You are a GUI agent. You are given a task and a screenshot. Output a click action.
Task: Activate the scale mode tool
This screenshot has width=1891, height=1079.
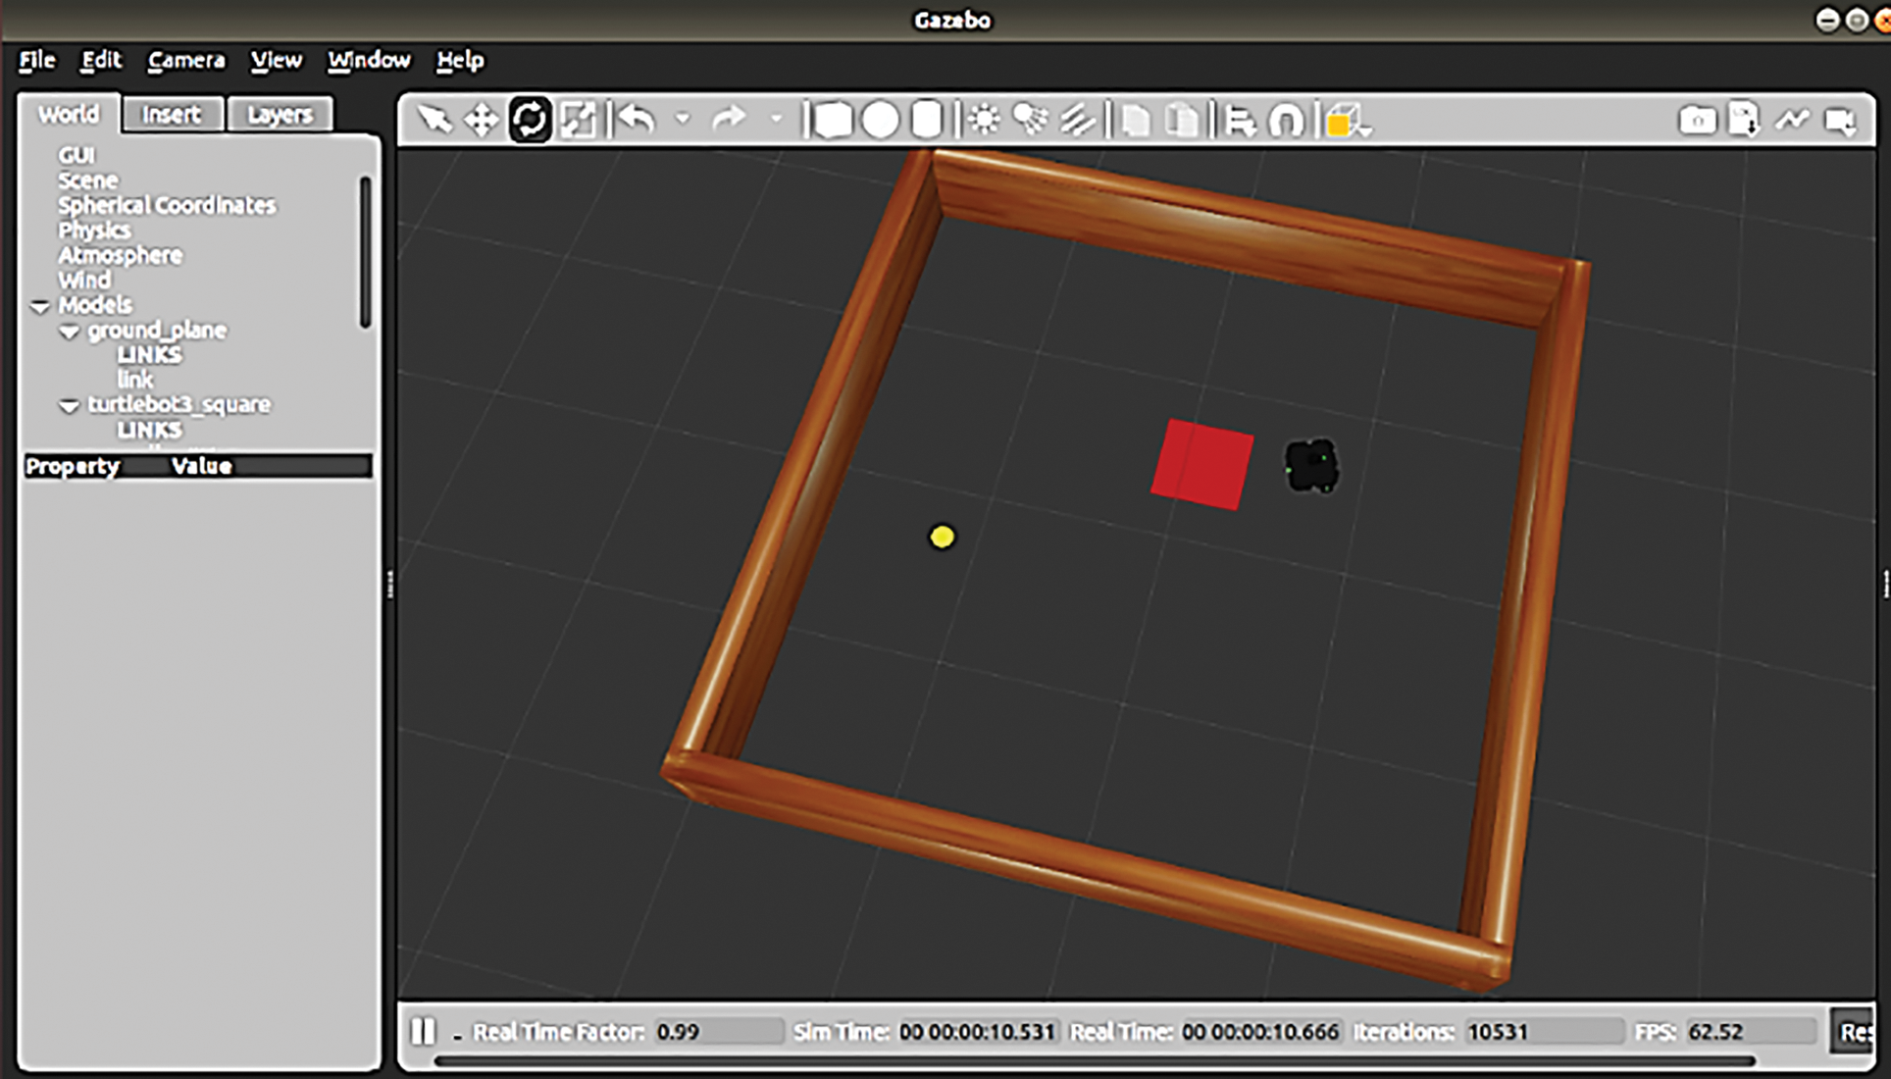point(578,121)
